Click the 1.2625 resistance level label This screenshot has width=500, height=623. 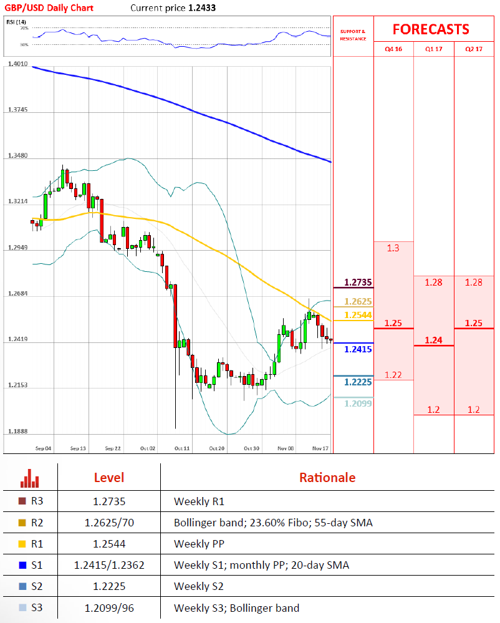[x=358, y=302]
